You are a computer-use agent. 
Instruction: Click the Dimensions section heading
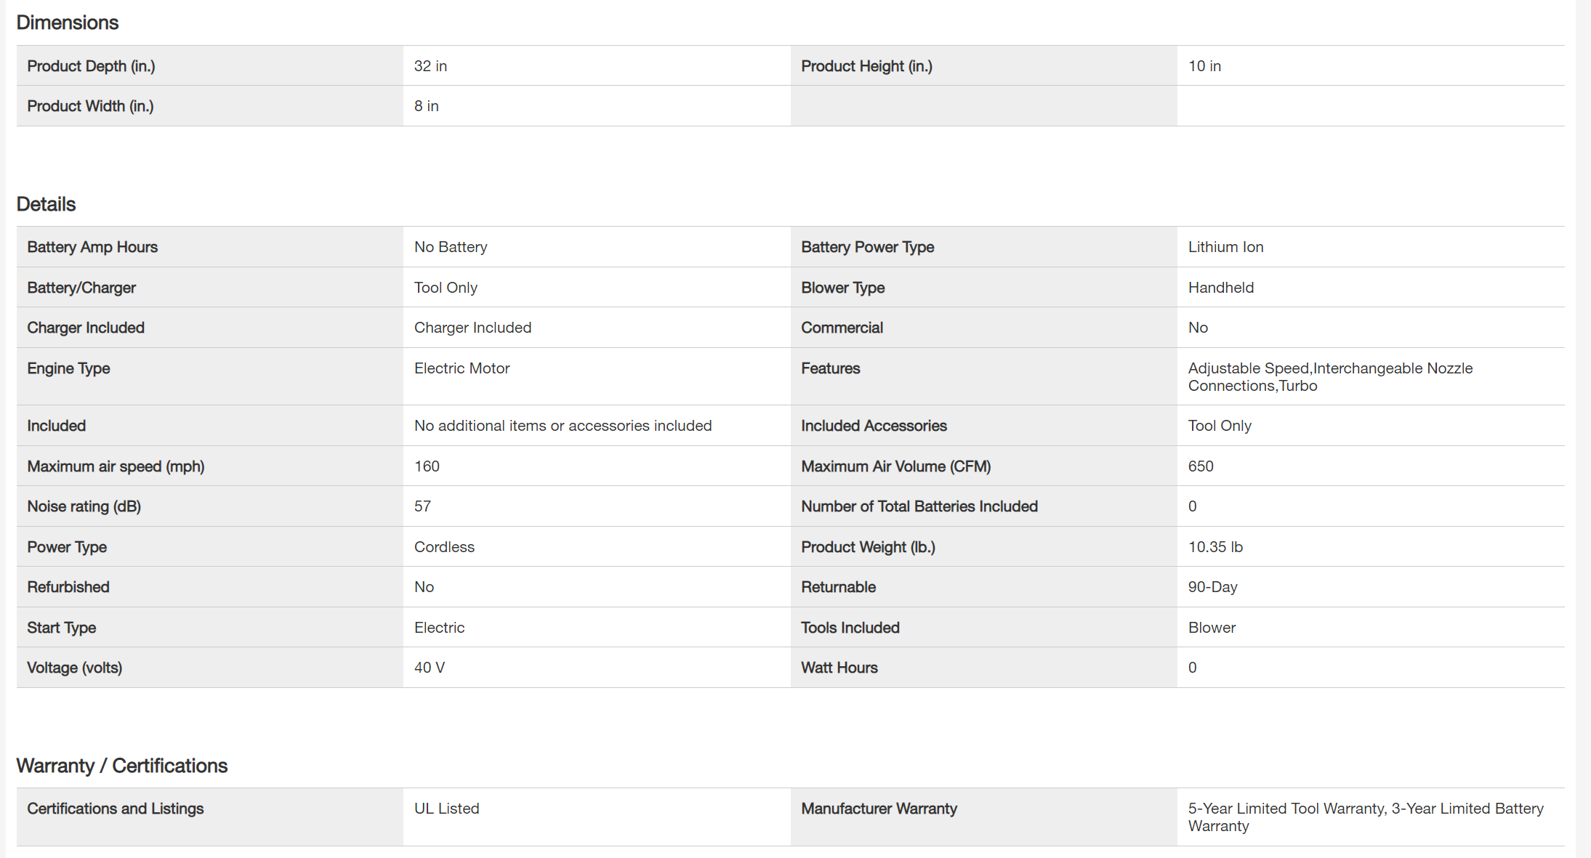point(67,23)
